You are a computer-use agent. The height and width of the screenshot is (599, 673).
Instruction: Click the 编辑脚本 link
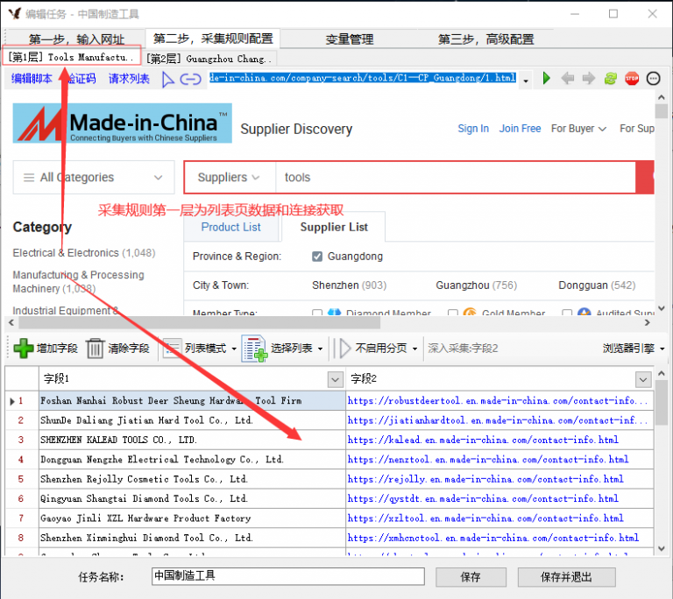tap(32, 79)
